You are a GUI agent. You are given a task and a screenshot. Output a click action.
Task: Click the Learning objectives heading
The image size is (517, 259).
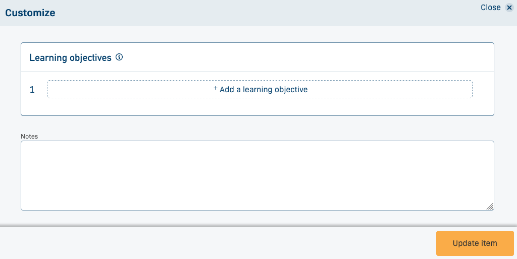[70, 58]
